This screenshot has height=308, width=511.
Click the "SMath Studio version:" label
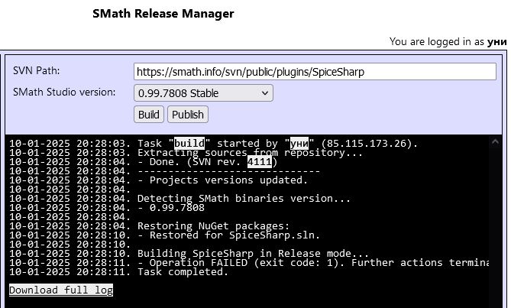(64, 92)
